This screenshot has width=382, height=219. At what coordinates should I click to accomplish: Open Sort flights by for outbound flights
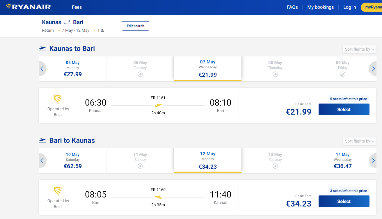360,49
